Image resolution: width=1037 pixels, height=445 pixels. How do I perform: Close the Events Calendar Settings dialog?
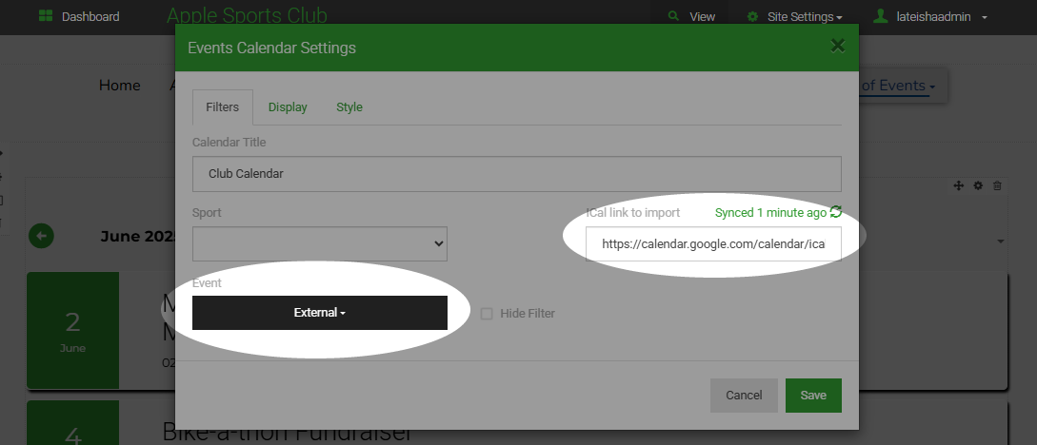[x=837, y=46]
